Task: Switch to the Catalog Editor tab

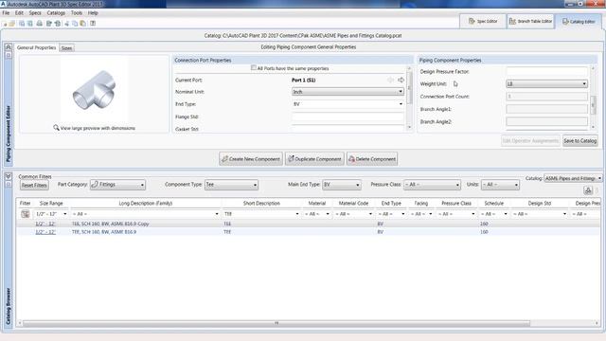Action: (x=579, y=22)
